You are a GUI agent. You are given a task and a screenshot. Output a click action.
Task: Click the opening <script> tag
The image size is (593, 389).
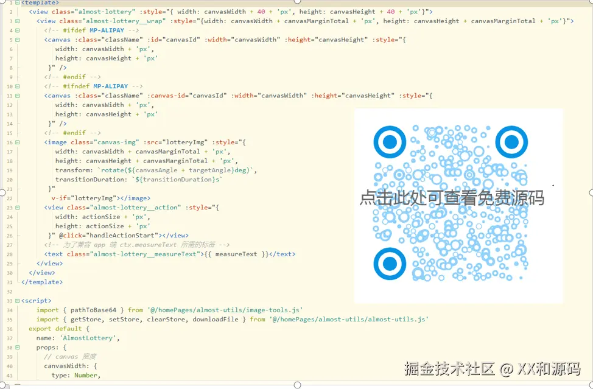(x=37, y=301)
